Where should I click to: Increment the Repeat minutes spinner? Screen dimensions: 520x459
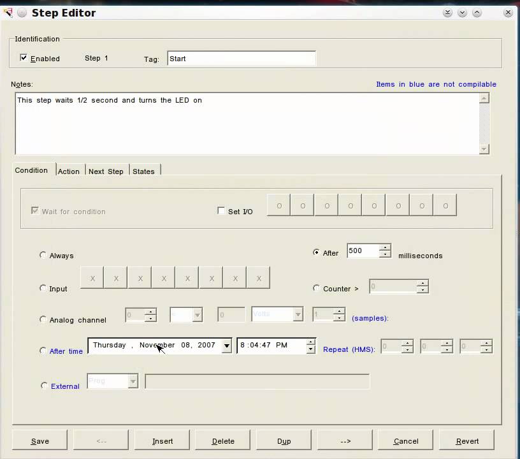pyautogui.click(x=446, y=343)
